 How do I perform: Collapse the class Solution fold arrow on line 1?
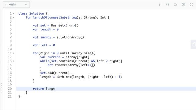(x=13, y=13)
